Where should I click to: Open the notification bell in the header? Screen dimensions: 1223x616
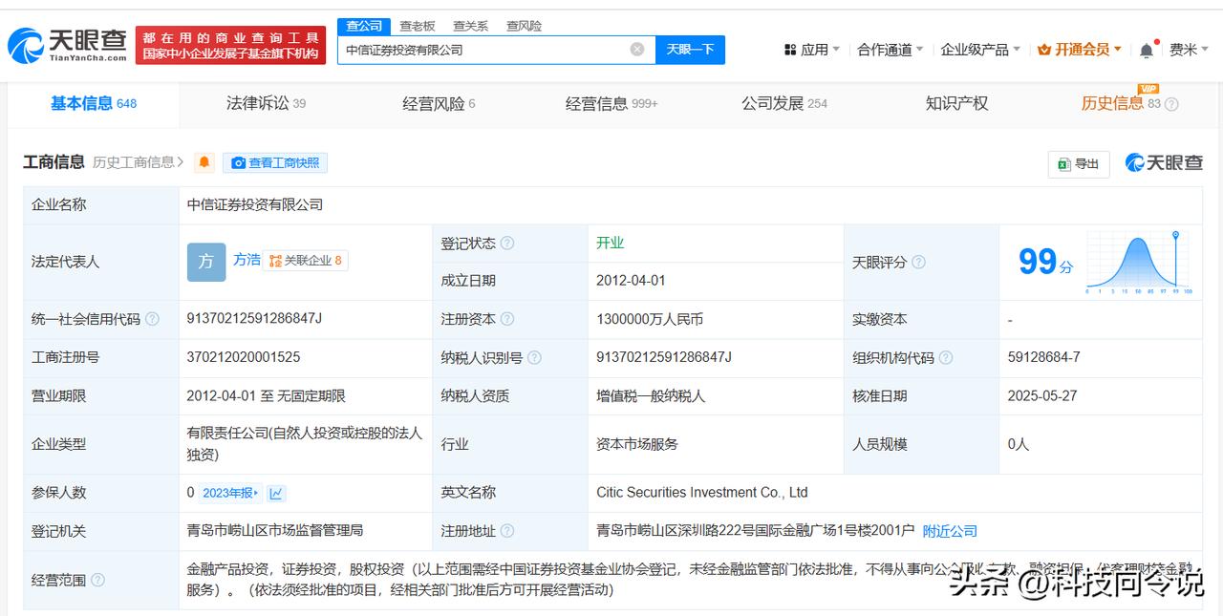1147,50
